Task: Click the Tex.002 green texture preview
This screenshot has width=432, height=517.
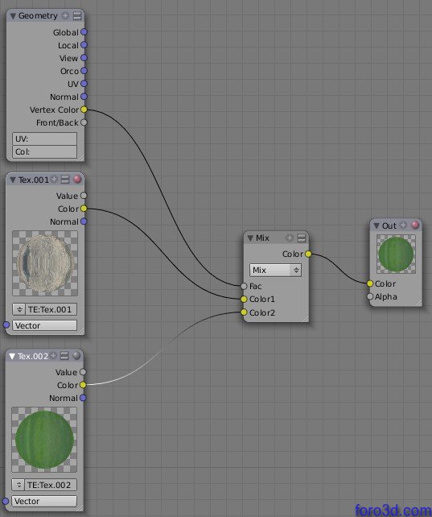Action: click(x=44, y=440)
